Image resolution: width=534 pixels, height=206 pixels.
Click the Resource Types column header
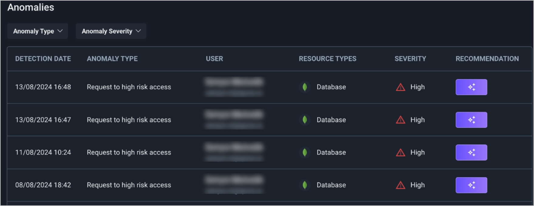pyautogui.click(x=327, y=59)
